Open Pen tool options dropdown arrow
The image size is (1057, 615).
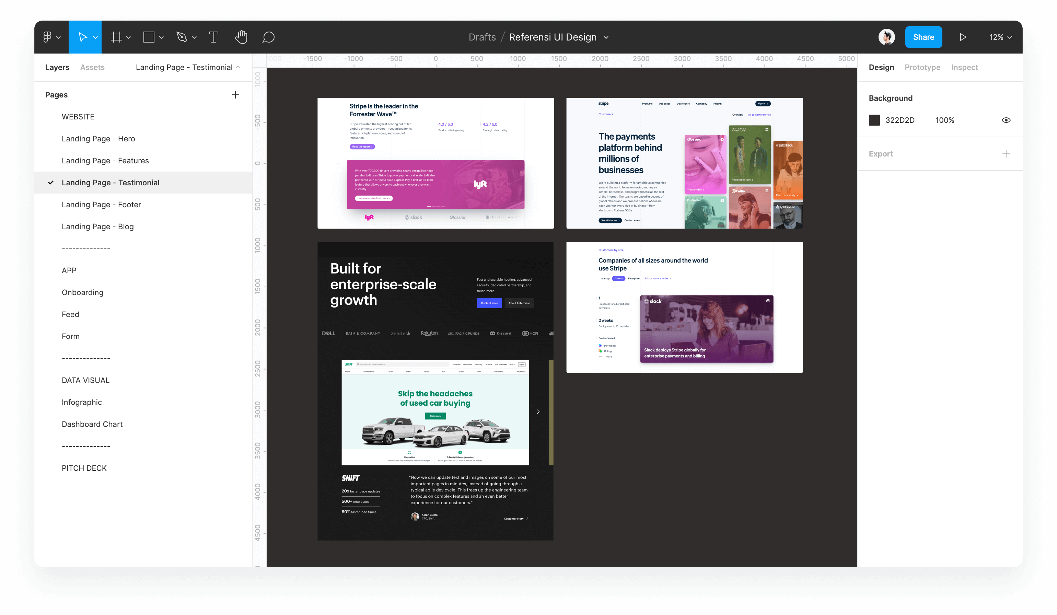point(194,37)
